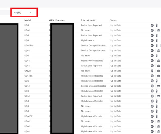
Task: Click No Issues text in UNVR row
Action: (x=86, y=71)
